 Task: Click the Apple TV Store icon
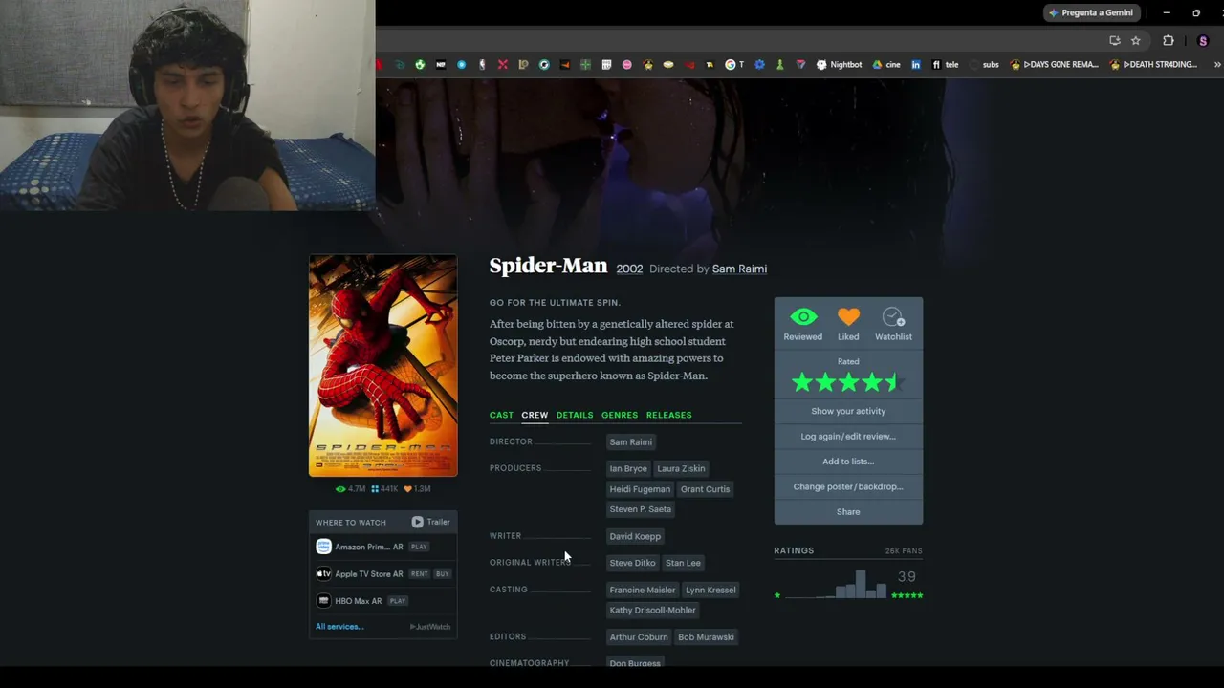[323, 573]
